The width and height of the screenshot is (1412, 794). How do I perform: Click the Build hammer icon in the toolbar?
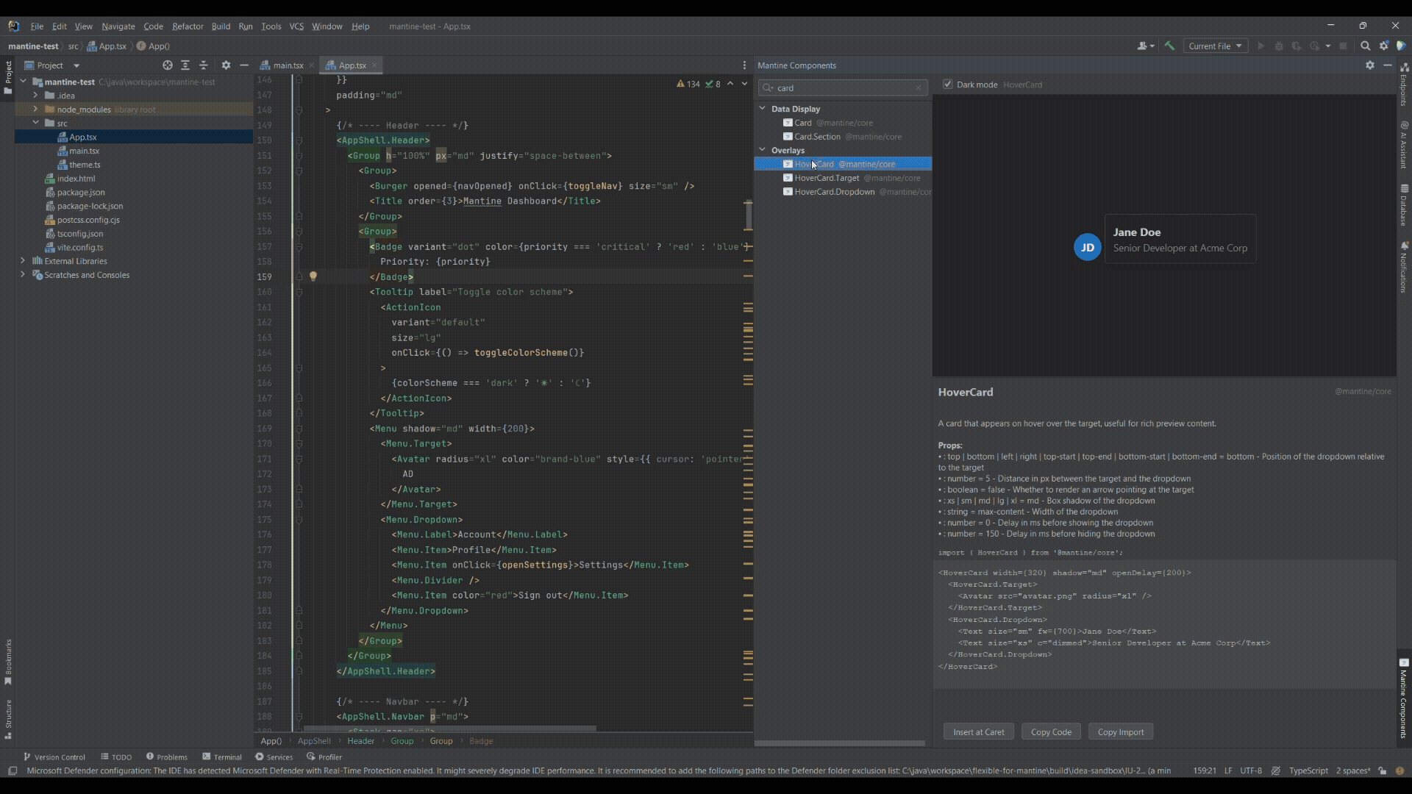[1169, 46]
